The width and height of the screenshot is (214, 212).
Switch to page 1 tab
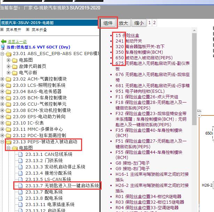pyautogui.click(x=150, y=23)
